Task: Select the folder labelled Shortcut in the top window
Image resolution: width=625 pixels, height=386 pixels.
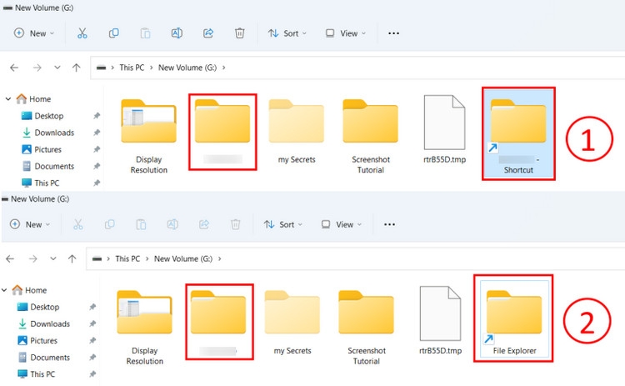Action: pos(518,133)
